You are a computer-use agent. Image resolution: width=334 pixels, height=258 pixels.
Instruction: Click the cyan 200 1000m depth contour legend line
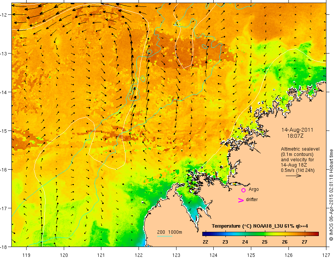tap(165, 236)
